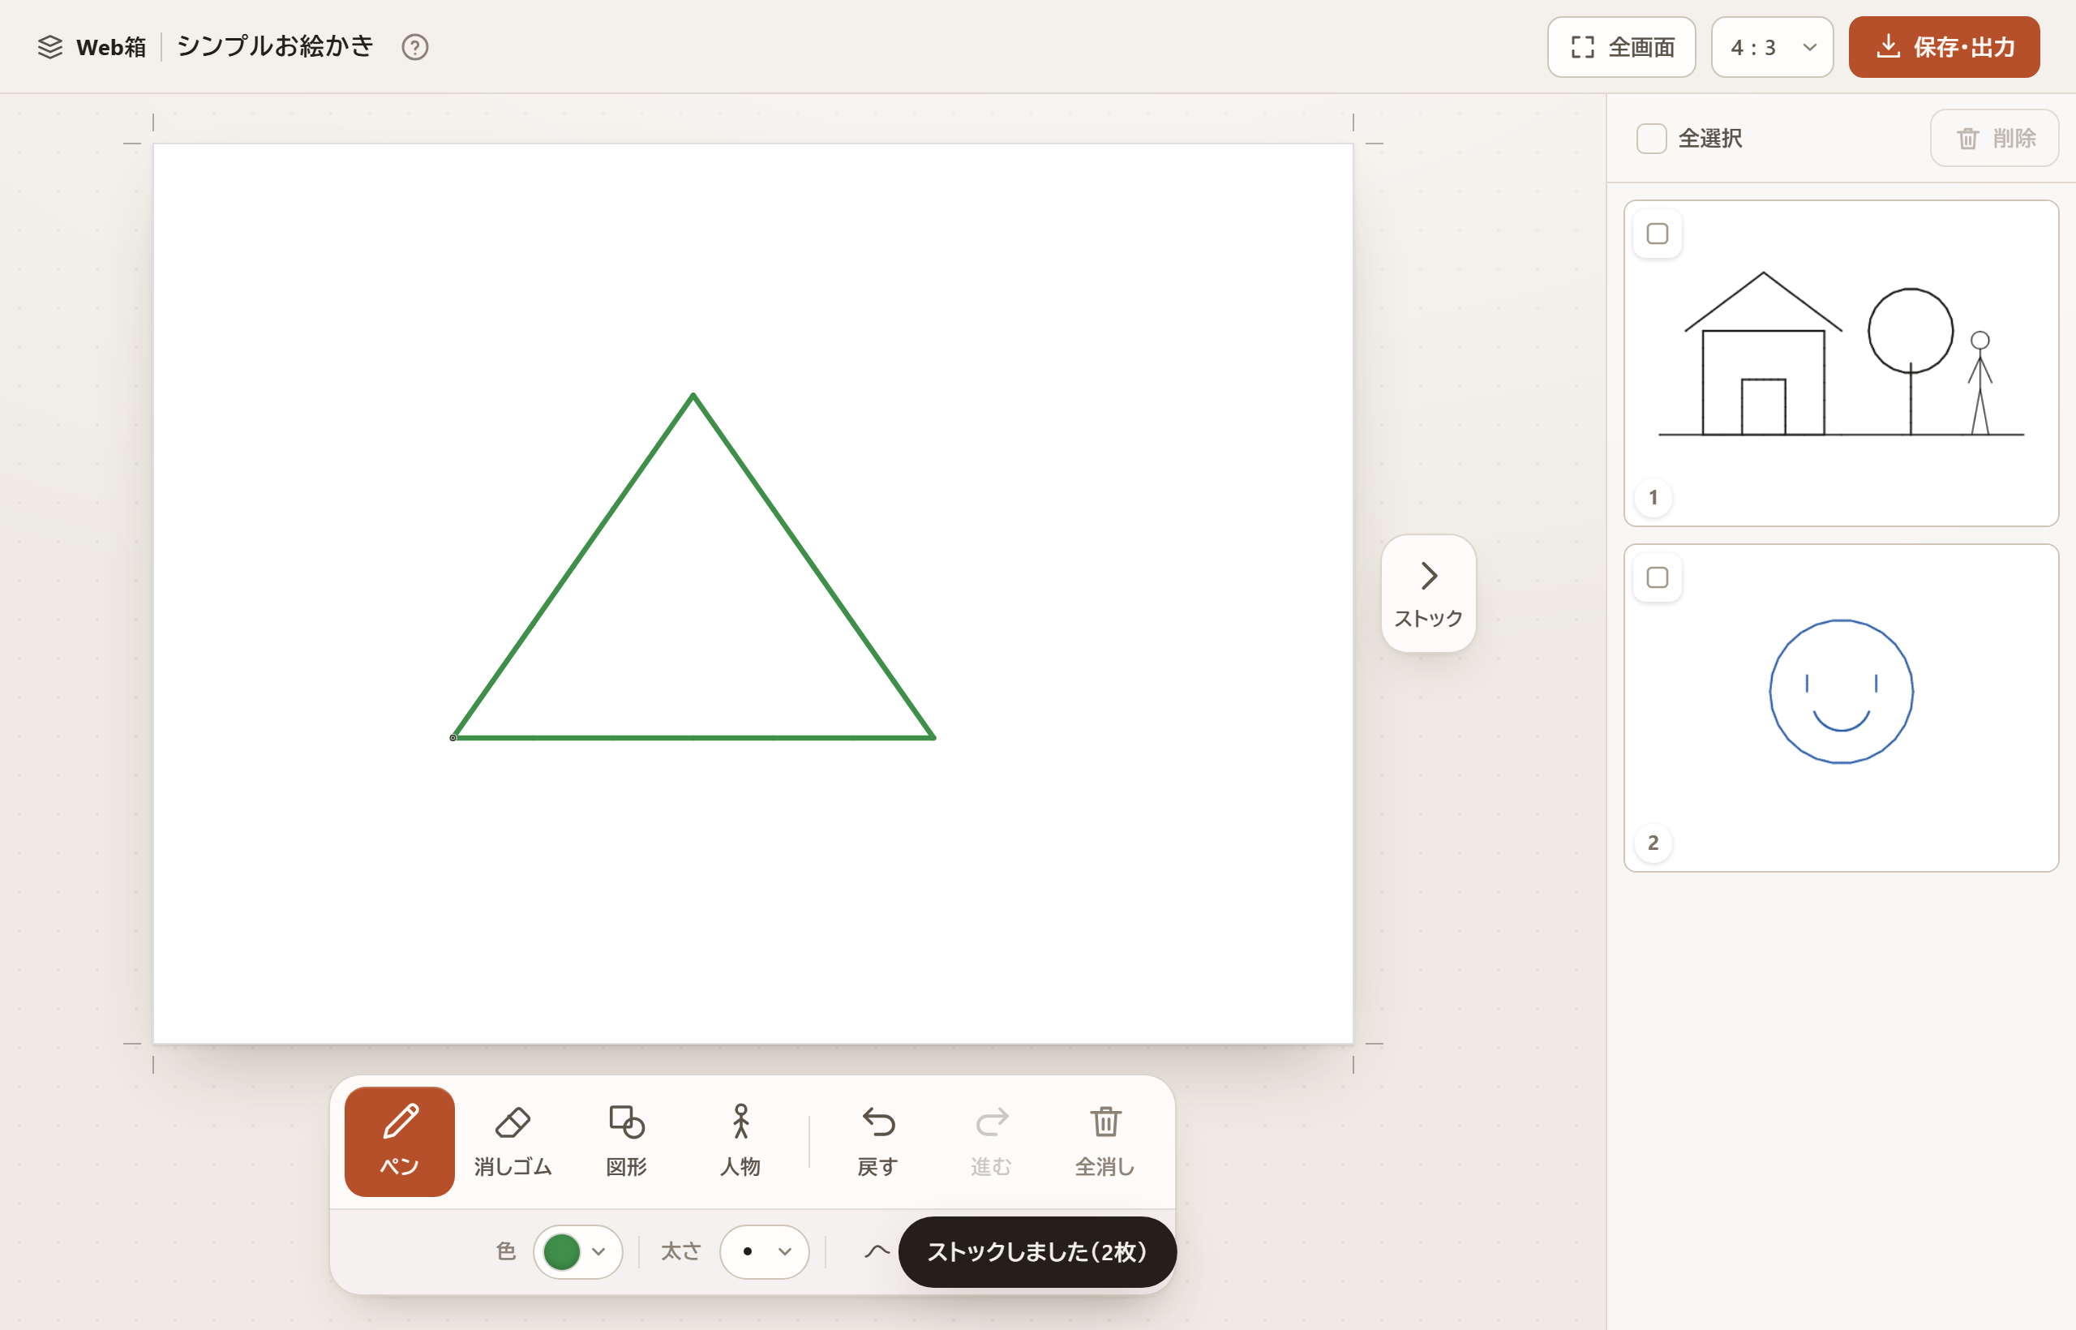Choose the 人物 figure tool
The height and width of the screenshot is (1330, 2076).
coord(740,1141)
